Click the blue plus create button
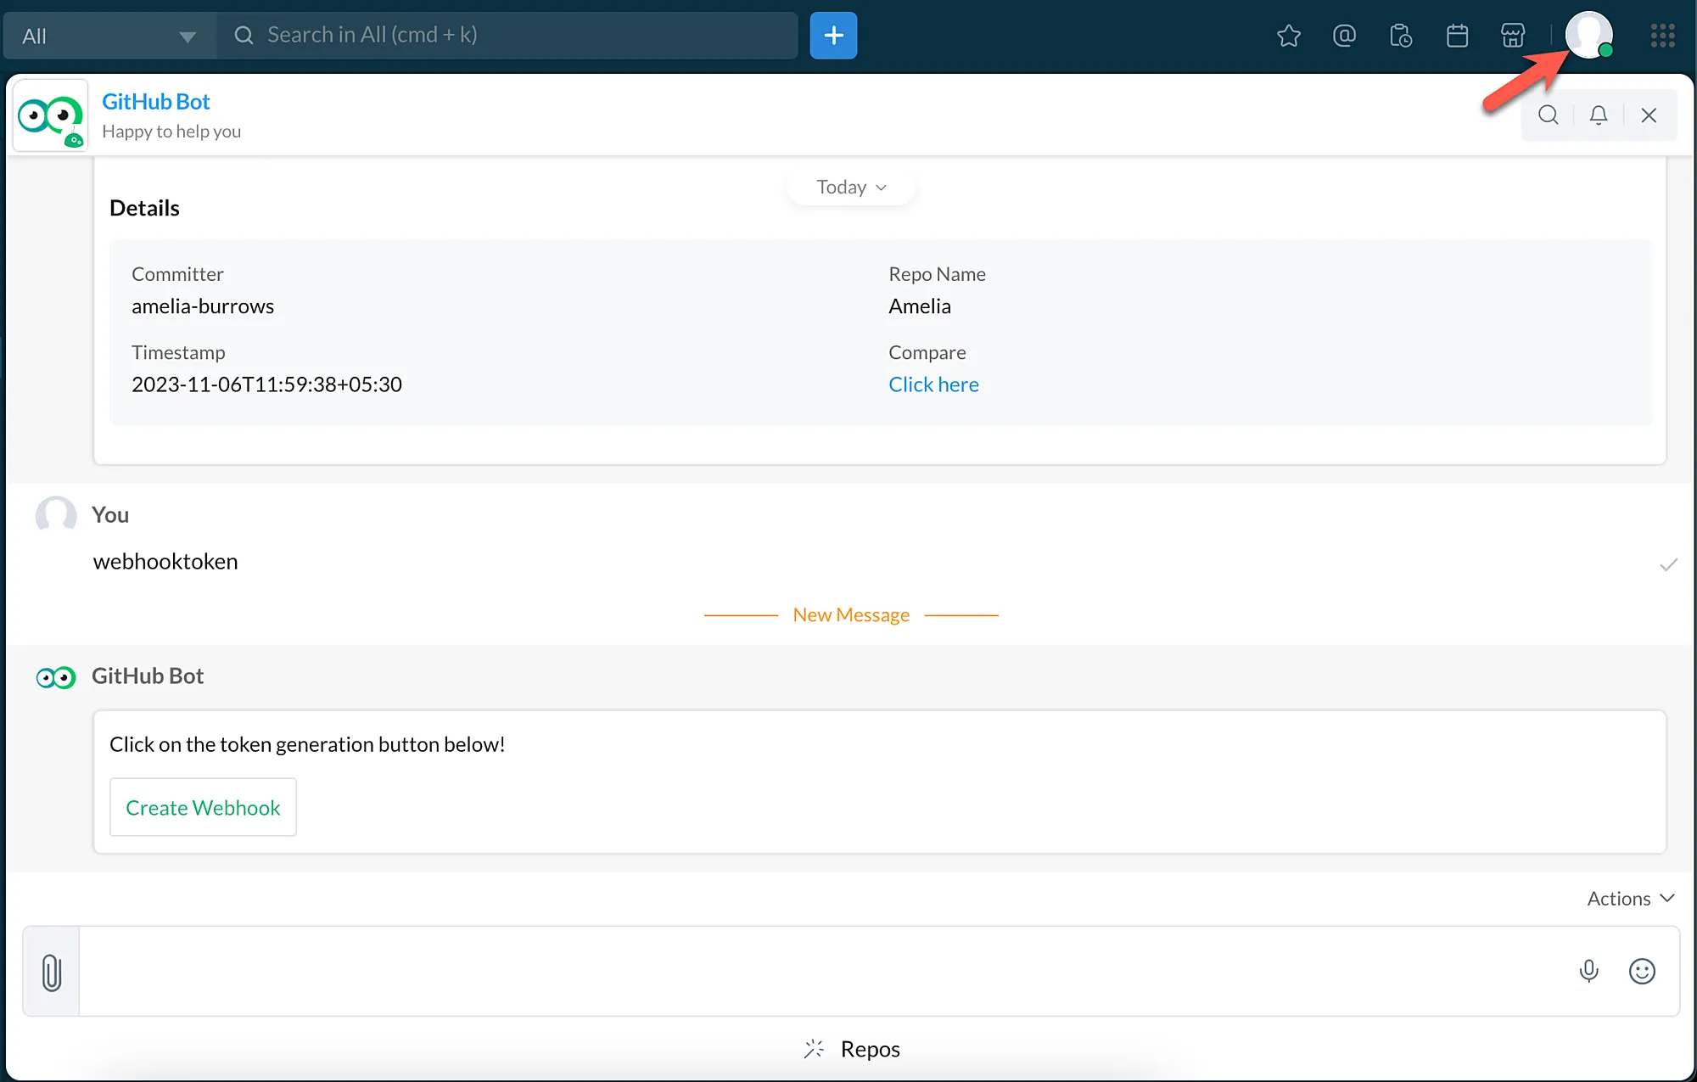The image size is (1697, 1082). coord(833,36)
